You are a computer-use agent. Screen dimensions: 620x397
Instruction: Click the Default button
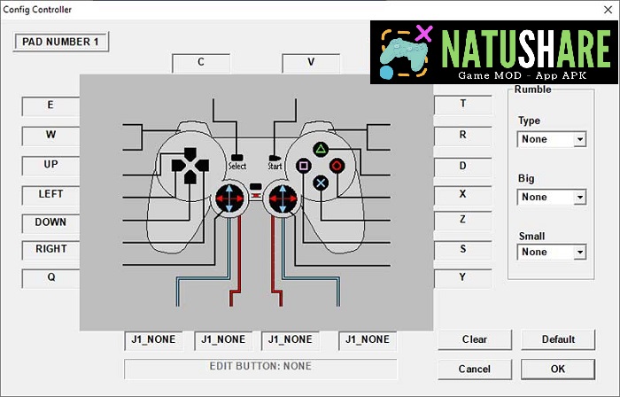[558, 339]
